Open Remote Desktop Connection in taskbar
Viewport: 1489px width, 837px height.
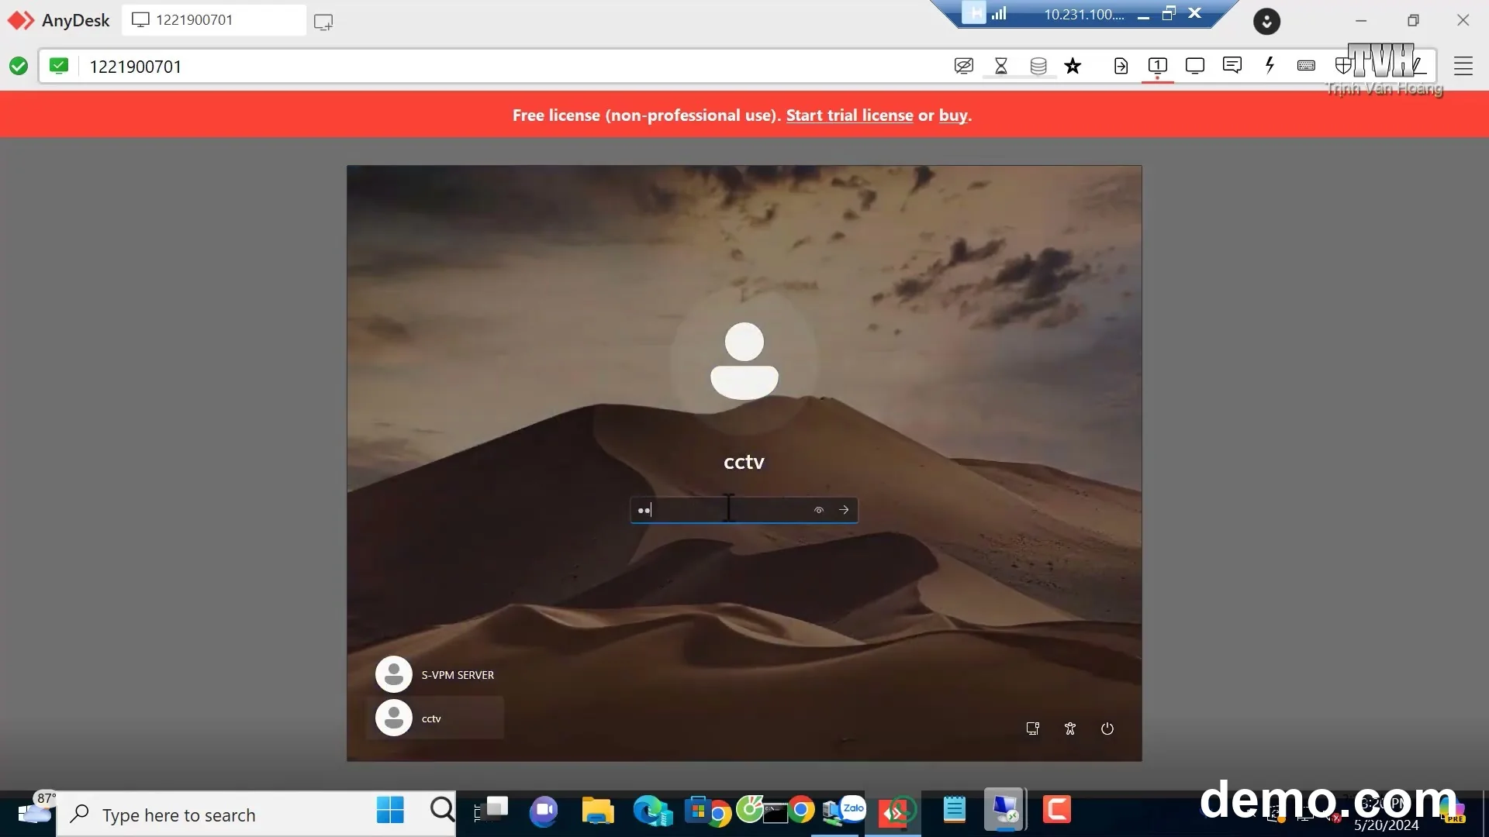pos(1005,811)
